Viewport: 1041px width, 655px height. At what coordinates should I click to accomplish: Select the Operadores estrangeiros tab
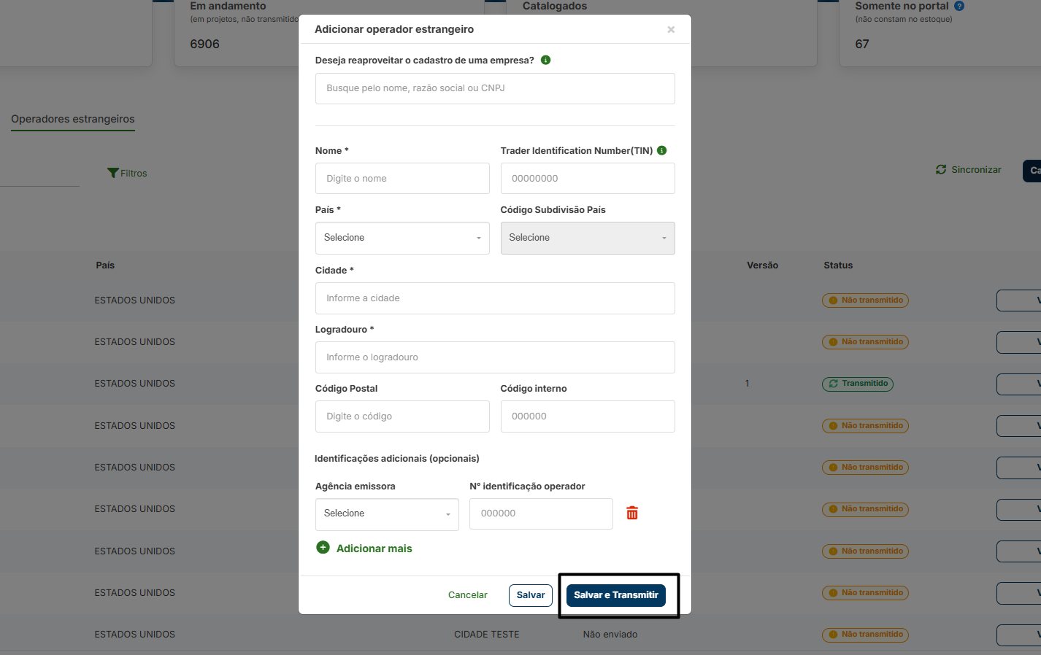tap(73, 119)
